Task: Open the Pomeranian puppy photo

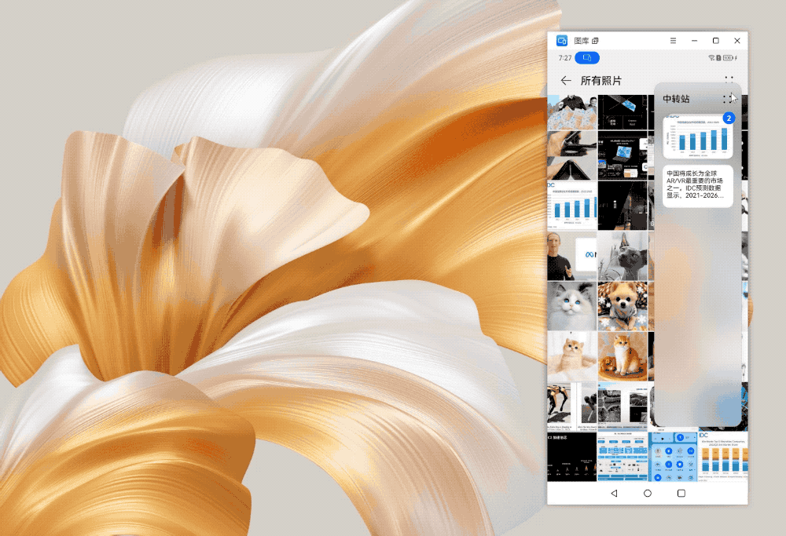Action: click(x=623, y=305)
